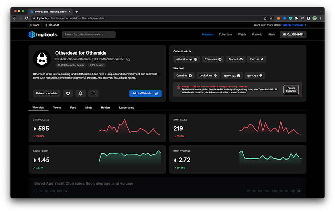This screenshot has height=212, width=335.
Task: Open Chrome three-dot menu
Action: pos(320,18)
